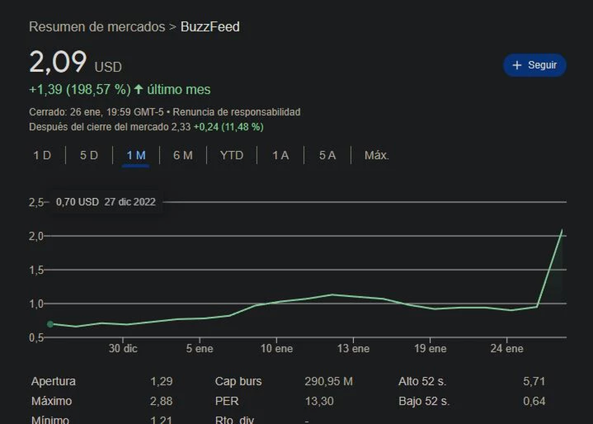This screenshot has height=424, width=593.
Task: Open the 6 M range tab
Action: point(183,155)
